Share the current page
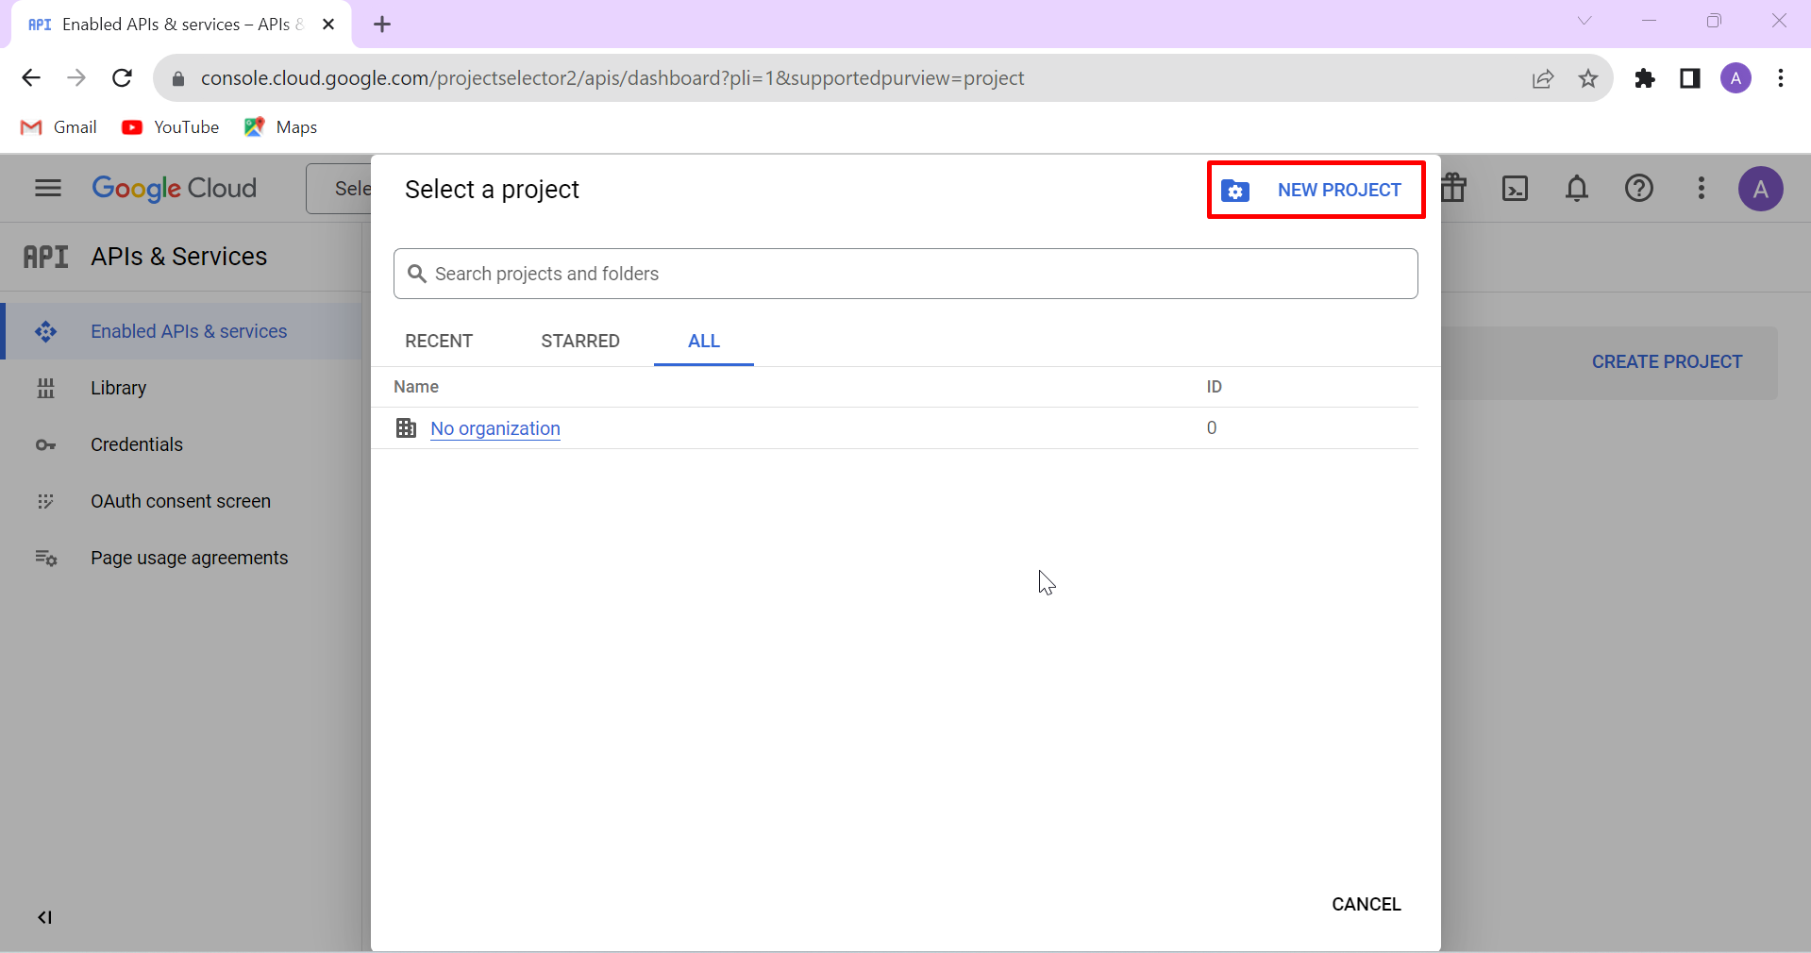This screenshot has width=1811, height=953. 1543,78
